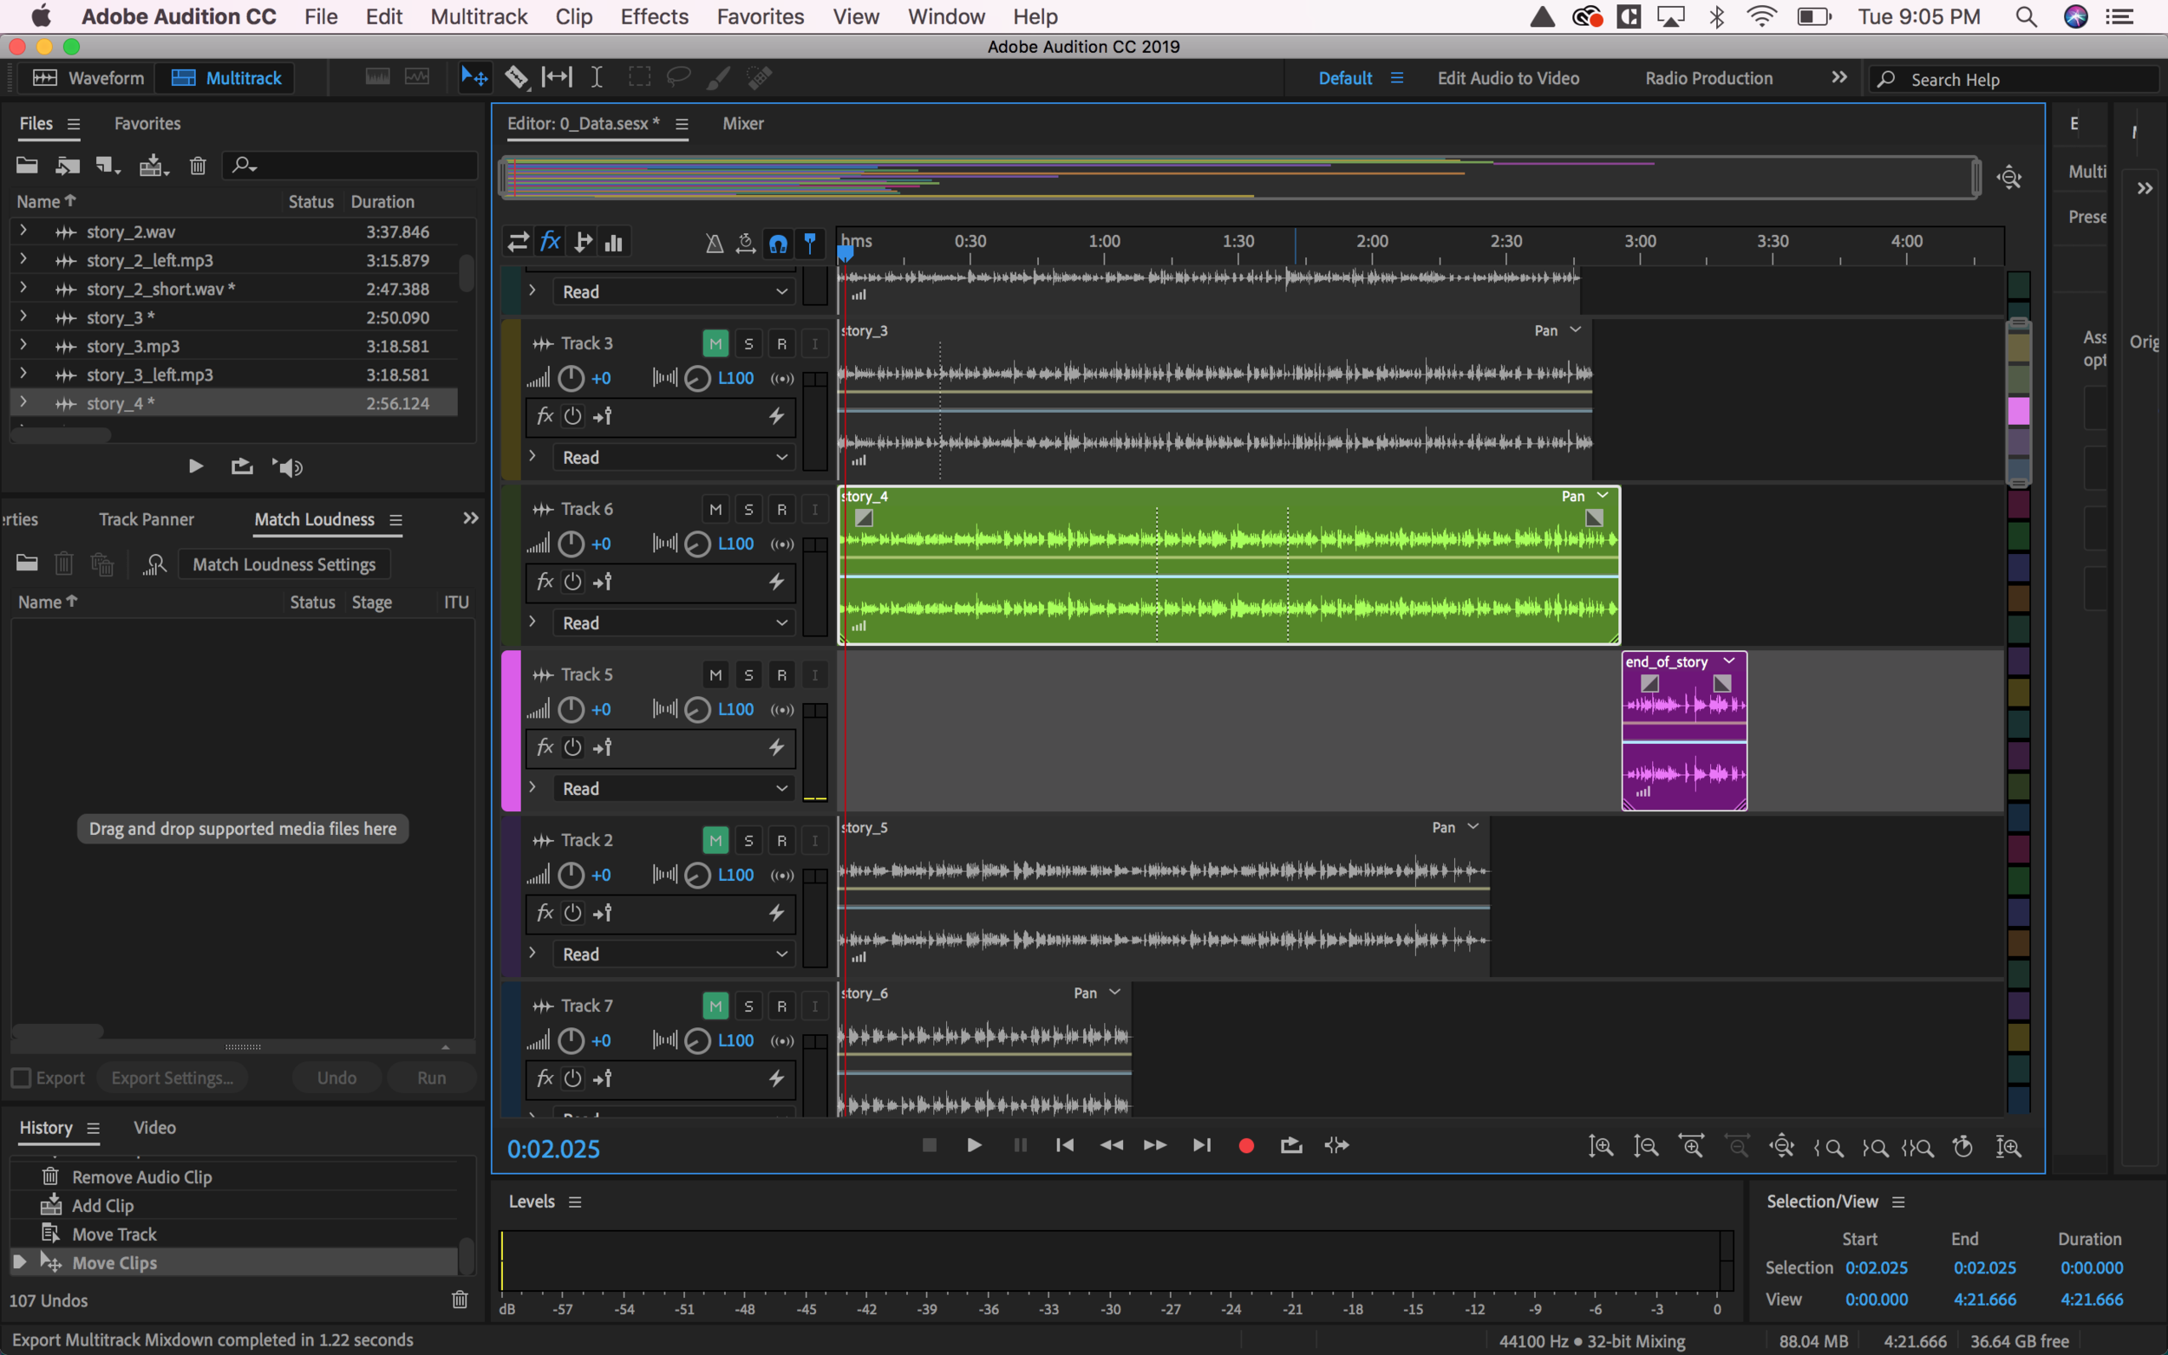Mute Track 3

[x=715, y=342]
